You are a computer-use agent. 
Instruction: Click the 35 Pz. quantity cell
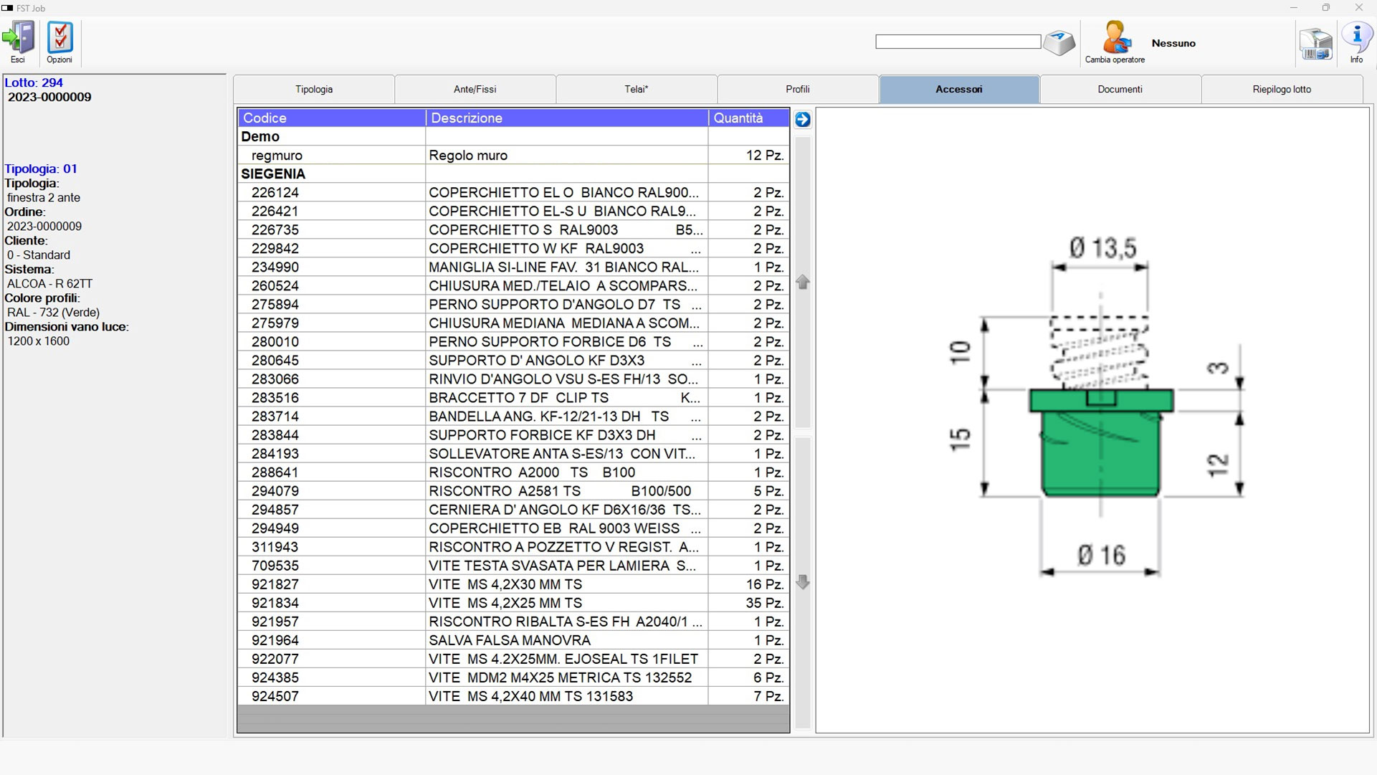749,602
